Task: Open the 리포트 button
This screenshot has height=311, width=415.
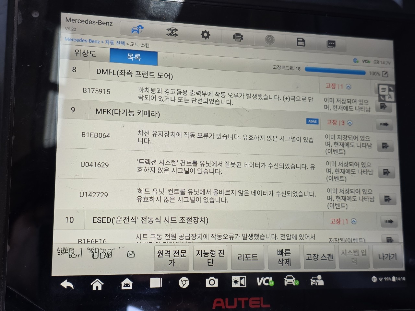Action: click(x=248, y=257)
